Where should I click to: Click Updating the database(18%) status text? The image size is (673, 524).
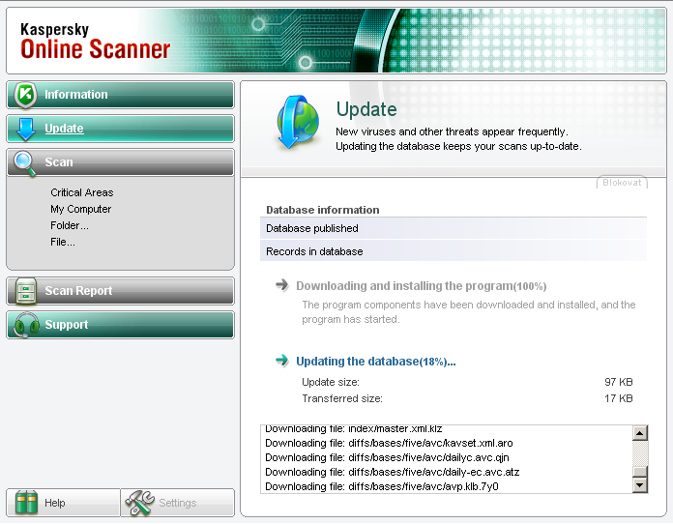pos(376,362)
